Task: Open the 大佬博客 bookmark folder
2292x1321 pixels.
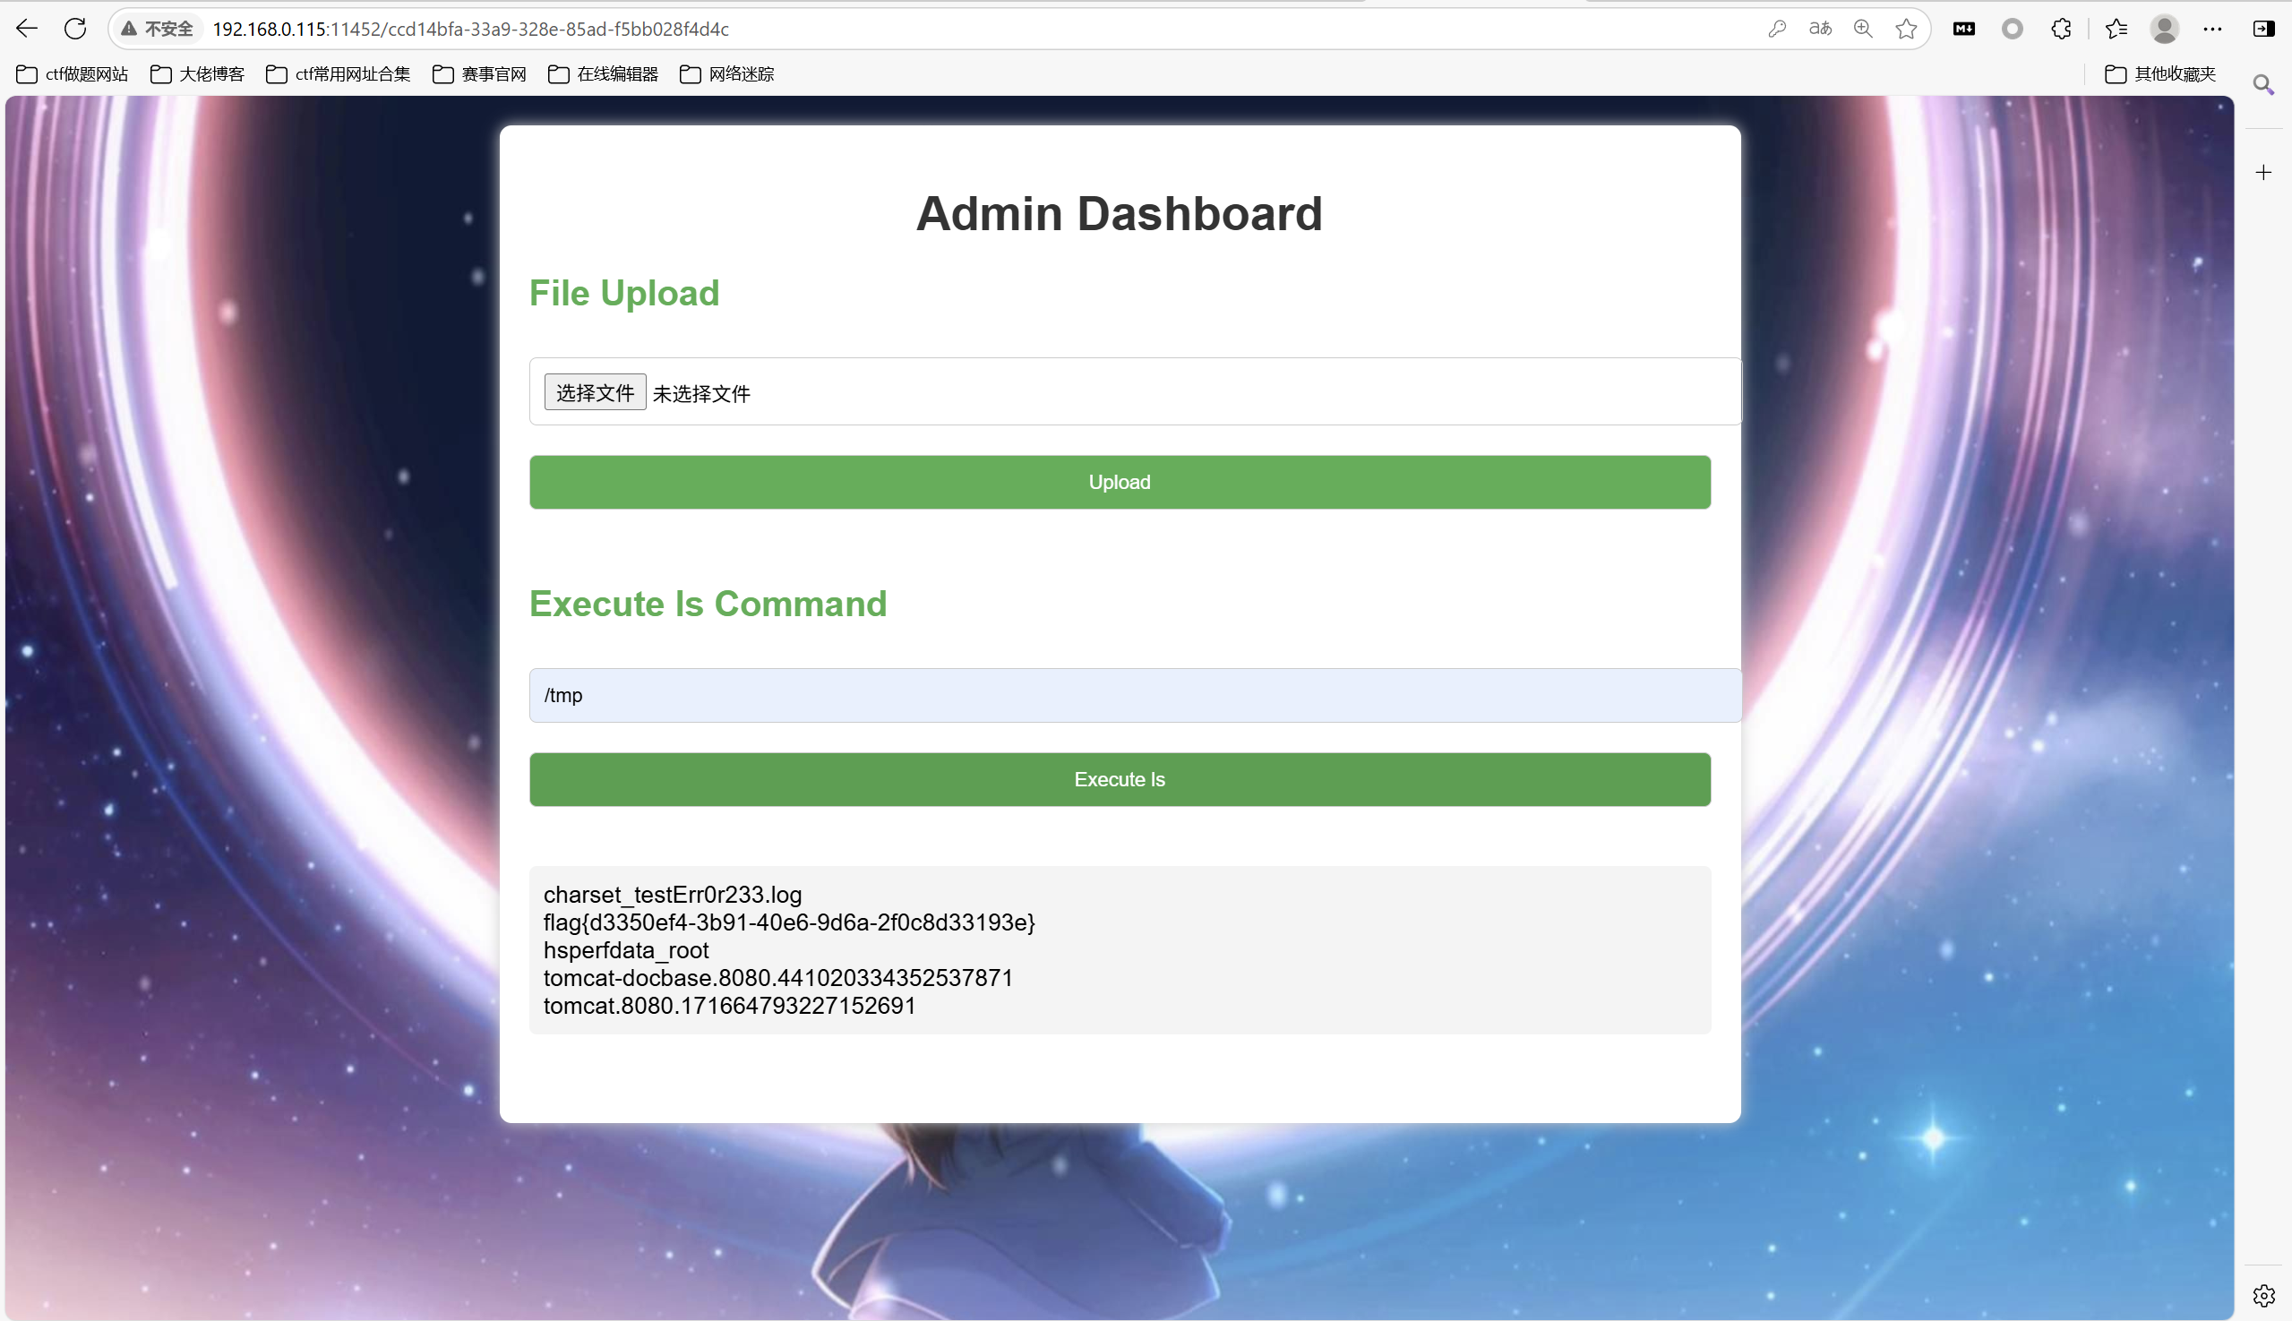Action: pyautogui.click(x=198, y=74)
